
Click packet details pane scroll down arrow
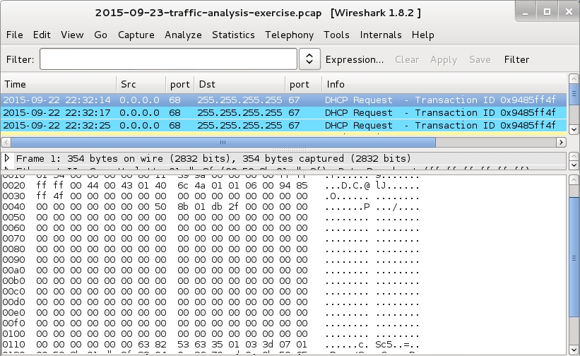(574, 165)
